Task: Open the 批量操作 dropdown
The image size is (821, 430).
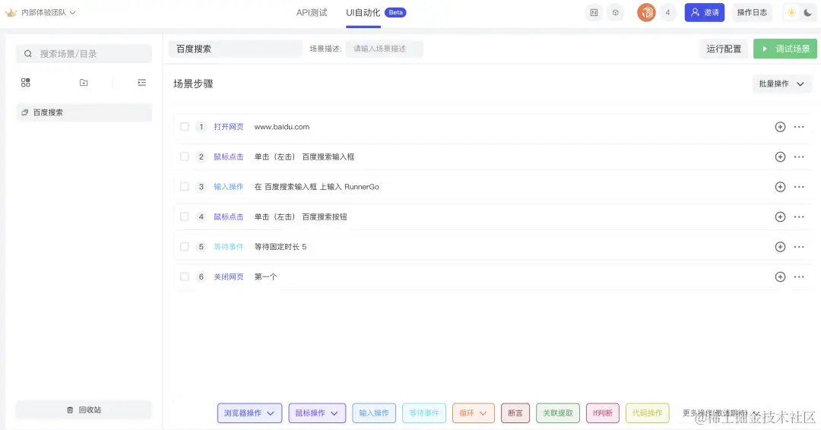Action: pyautogui.click(x=781, y=84)
